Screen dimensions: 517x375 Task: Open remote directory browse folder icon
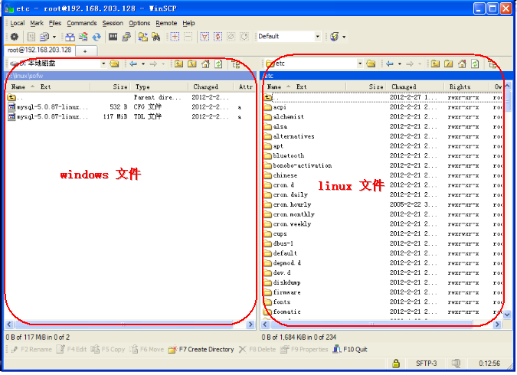click(x=371, y=64)
